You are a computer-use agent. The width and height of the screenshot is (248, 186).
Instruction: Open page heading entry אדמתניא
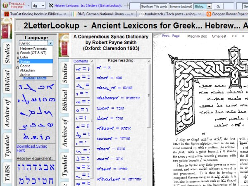118,98
